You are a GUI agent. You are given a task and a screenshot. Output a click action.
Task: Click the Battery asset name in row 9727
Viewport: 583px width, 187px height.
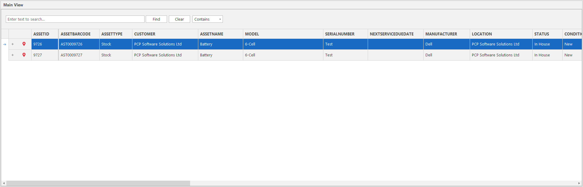(220, 55)
